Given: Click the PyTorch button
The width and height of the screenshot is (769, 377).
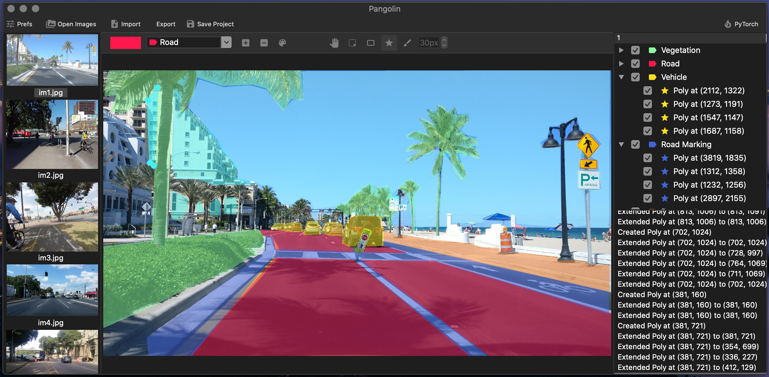Looking at the screenshot, I should (741, 24).
